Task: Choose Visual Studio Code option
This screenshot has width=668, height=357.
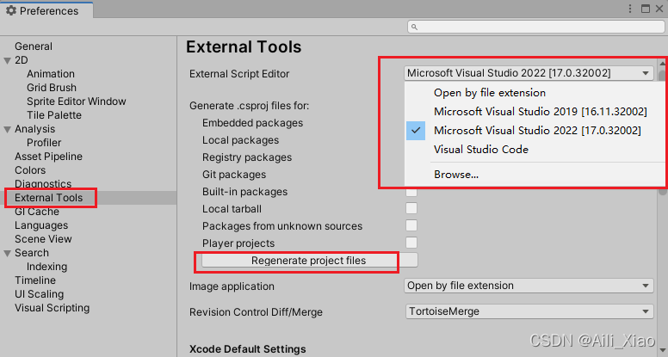Action: [481, 150]
